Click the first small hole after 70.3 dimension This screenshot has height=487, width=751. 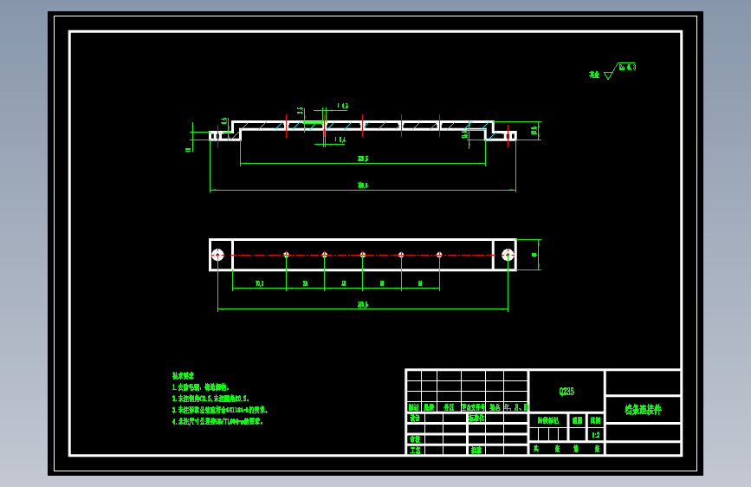286,255
